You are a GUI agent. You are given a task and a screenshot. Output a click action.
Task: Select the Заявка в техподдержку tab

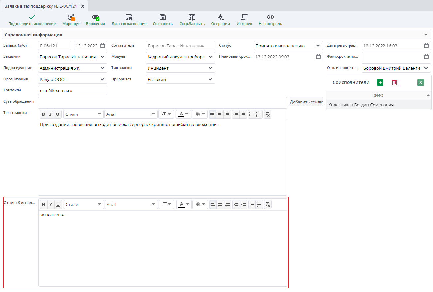tap(40, 6)
